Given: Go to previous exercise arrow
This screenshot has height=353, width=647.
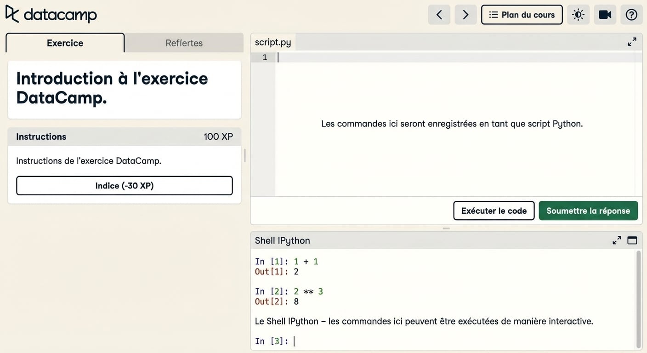Looking at the screenshot, I should (x=439, y=15).
